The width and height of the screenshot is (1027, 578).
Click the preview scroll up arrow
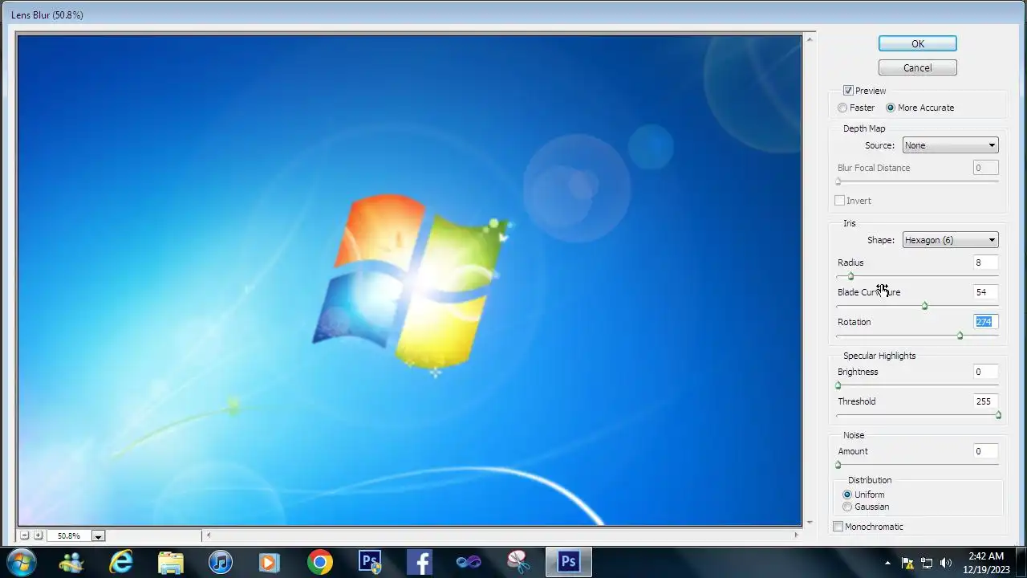810,39
